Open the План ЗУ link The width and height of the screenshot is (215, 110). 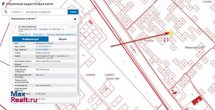point(24,34)
